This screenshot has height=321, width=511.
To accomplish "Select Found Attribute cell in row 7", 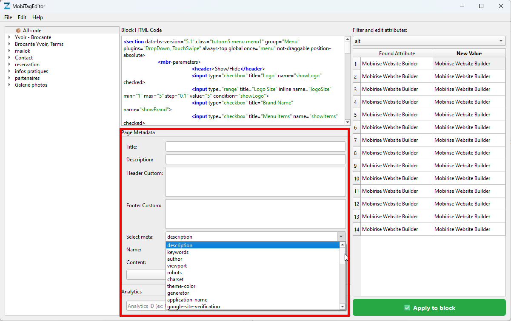I will point(397,140).
